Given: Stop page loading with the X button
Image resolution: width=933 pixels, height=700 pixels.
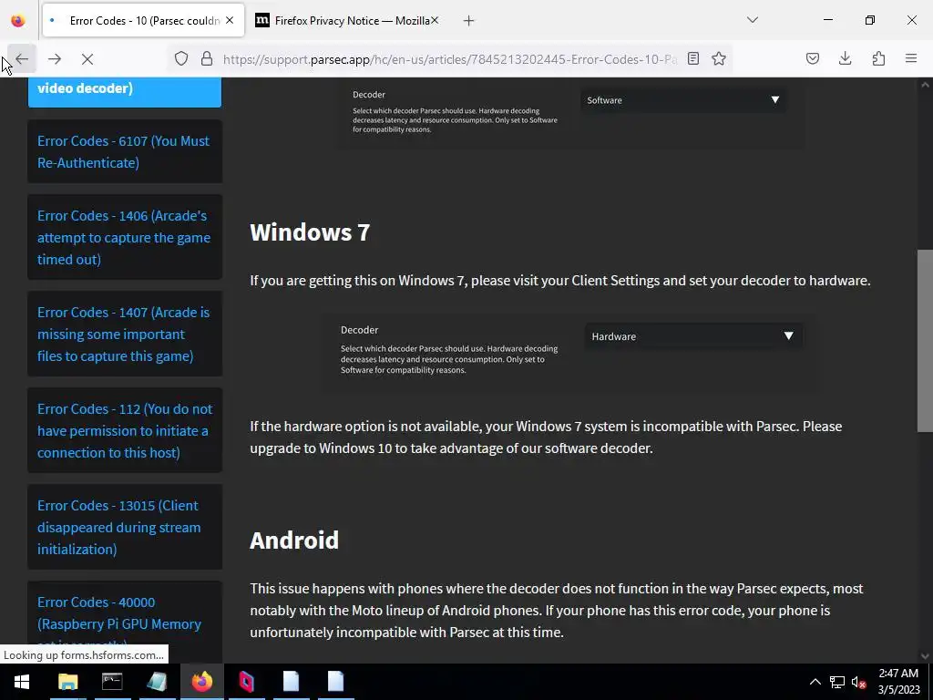Looking at the screenshot, I should tap(87, 59).
